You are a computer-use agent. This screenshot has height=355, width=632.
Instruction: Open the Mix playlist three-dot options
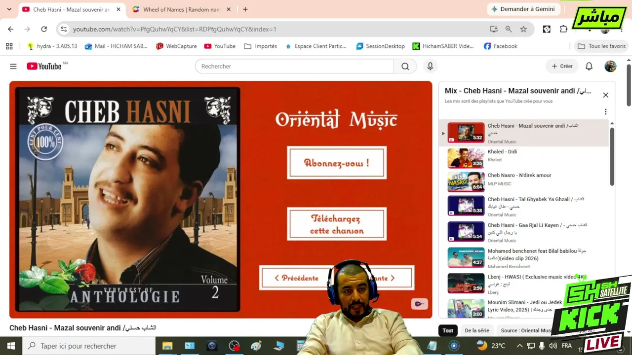click(605, 112)
